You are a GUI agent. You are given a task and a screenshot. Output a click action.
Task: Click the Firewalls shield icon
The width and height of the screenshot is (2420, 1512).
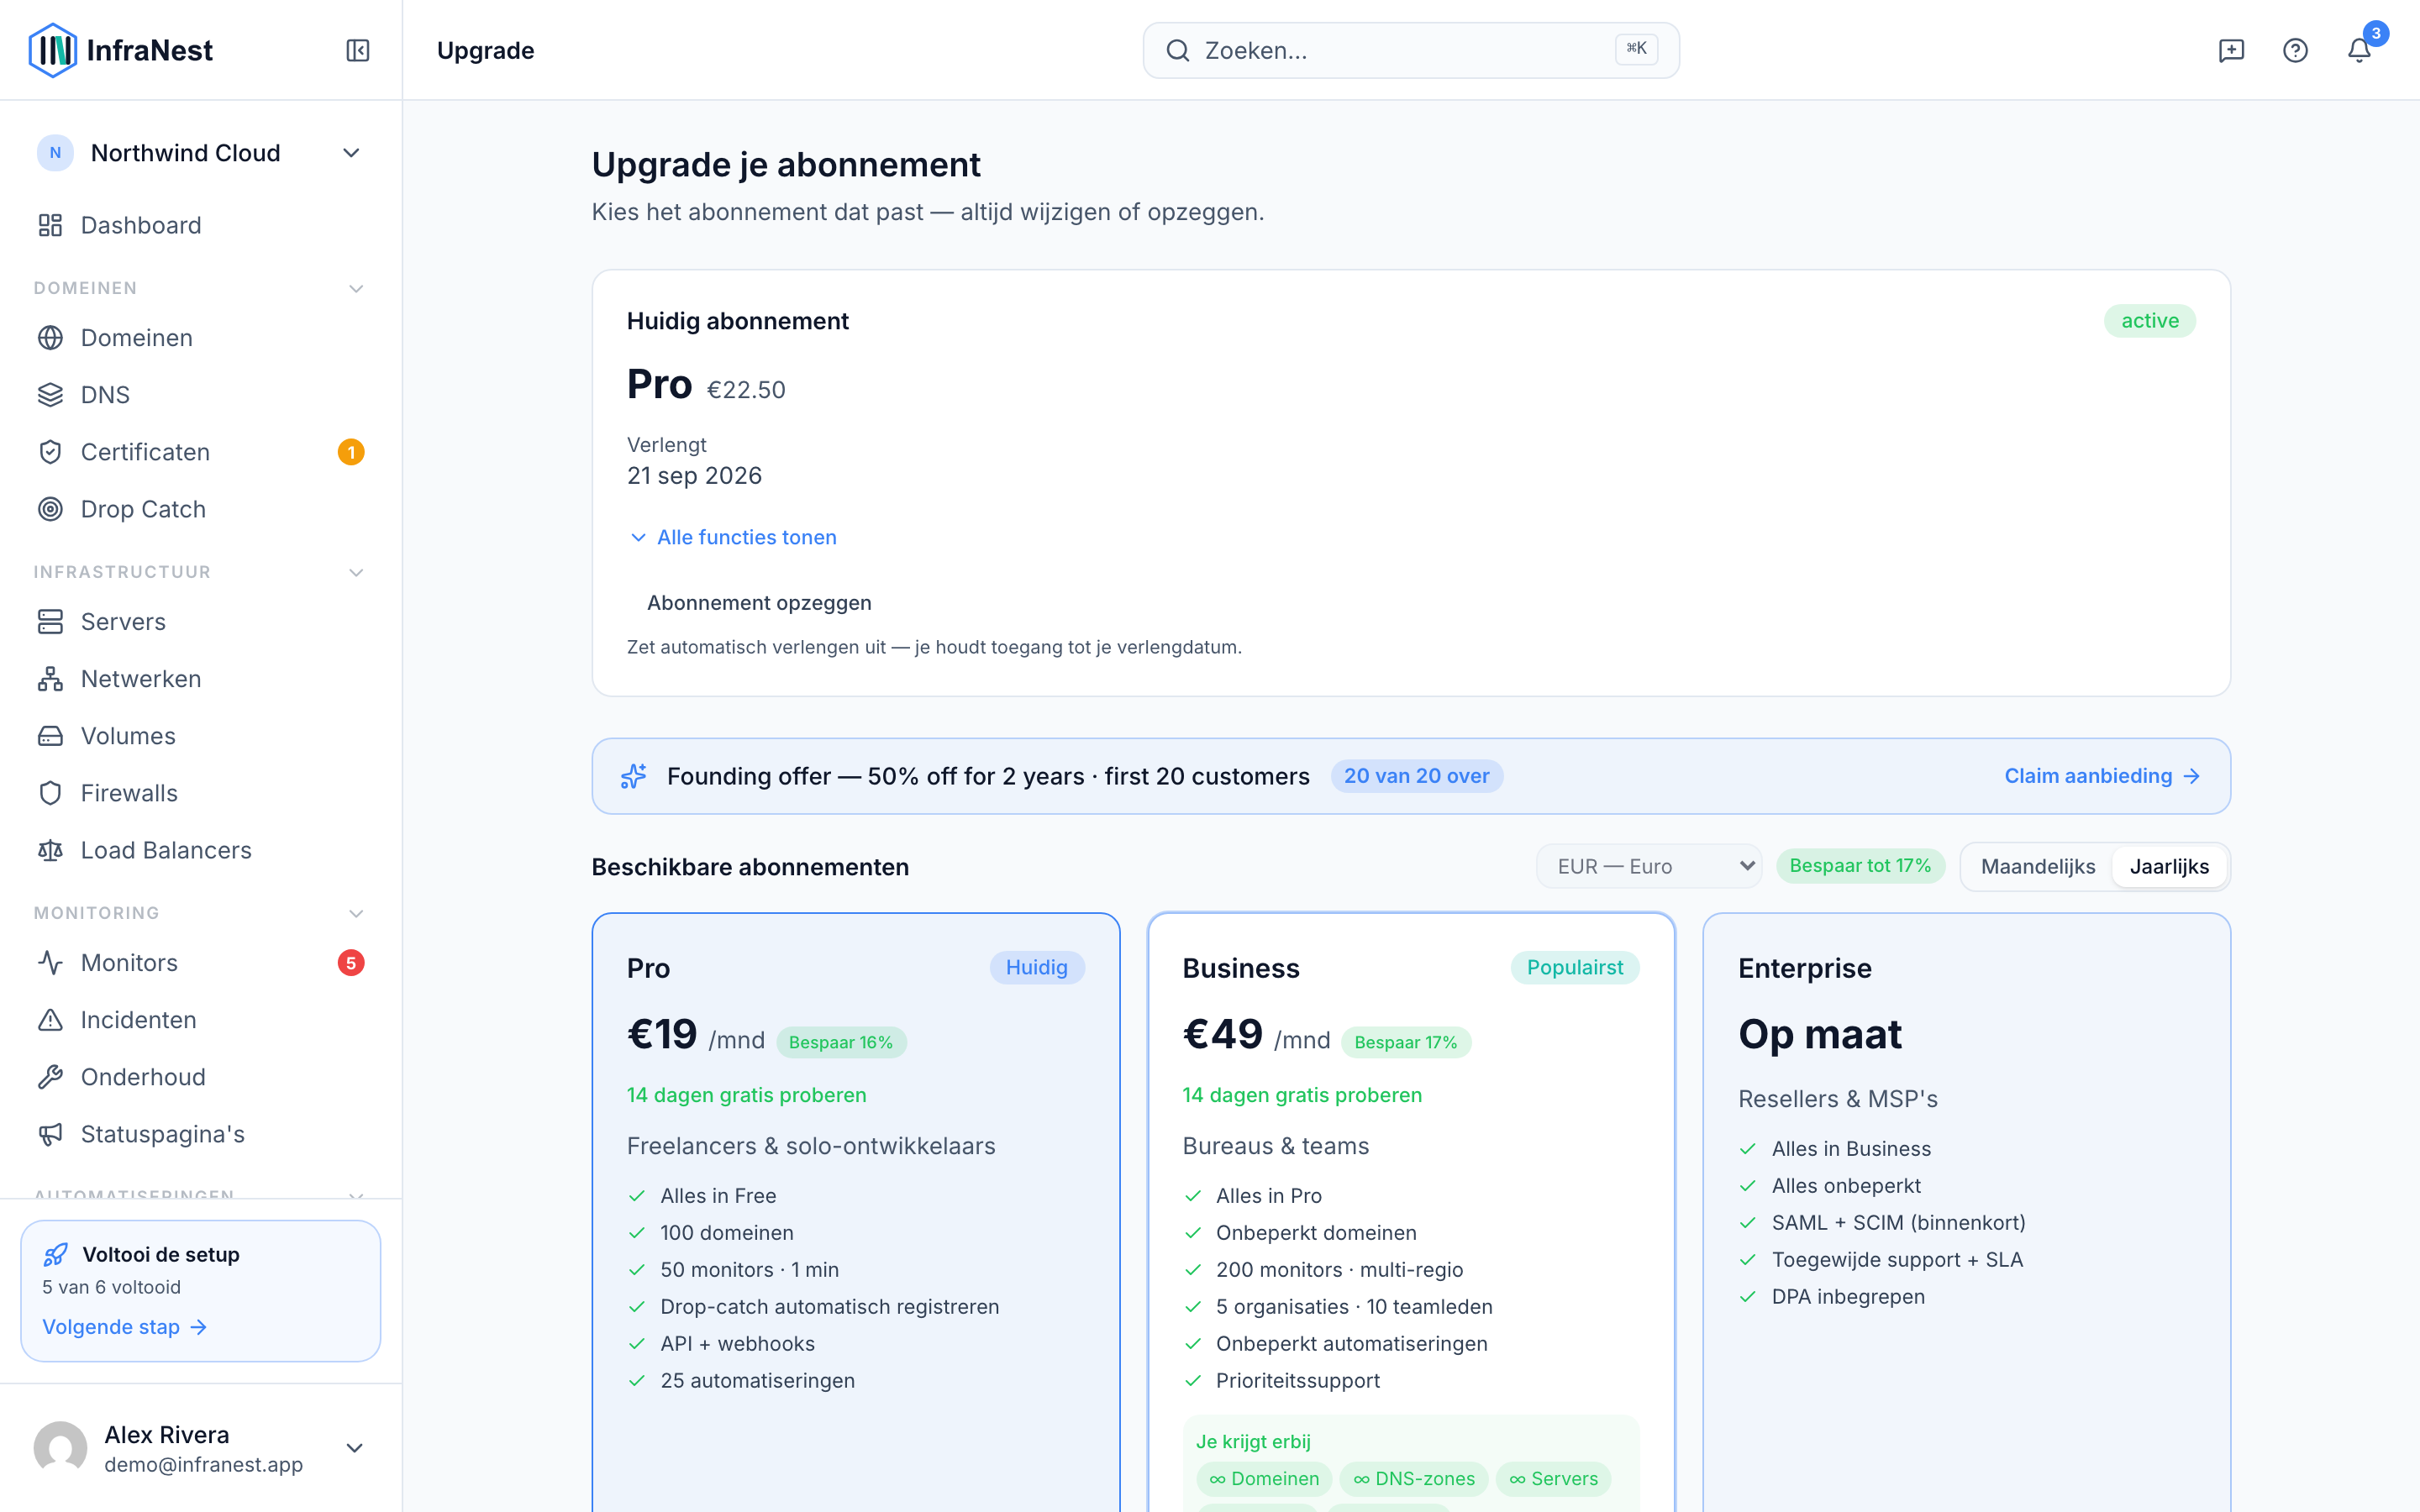click(x=50, y=793)
